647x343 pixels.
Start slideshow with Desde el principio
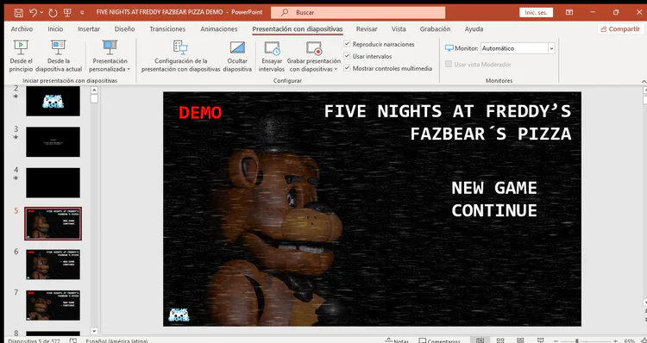(21, 56)
